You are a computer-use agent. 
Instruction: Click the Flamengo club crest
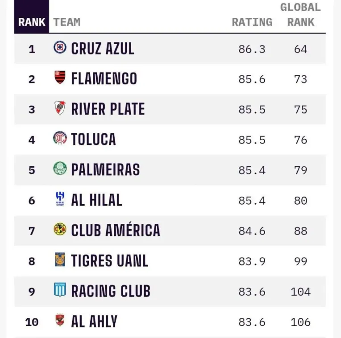[60, 78]
